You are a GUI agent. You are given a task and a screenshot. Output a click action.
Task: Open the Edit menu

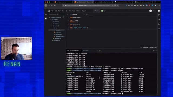click(x=56, y=11)
